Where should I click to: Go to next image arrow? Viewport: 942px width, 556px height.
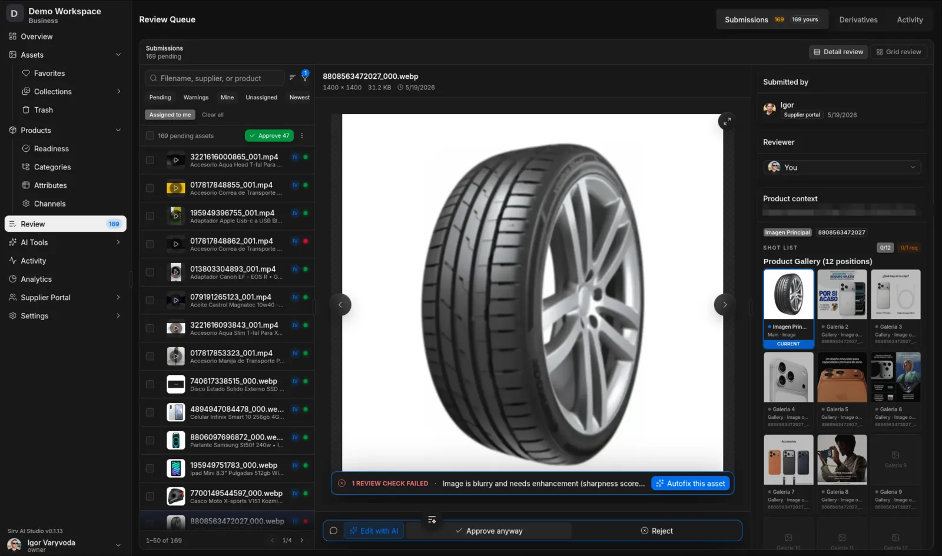click(725, 305)
